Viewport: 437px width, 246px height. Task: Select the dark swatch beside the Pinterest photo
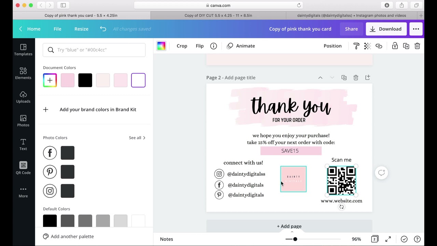pyautogui.click(x=68, y=172)
